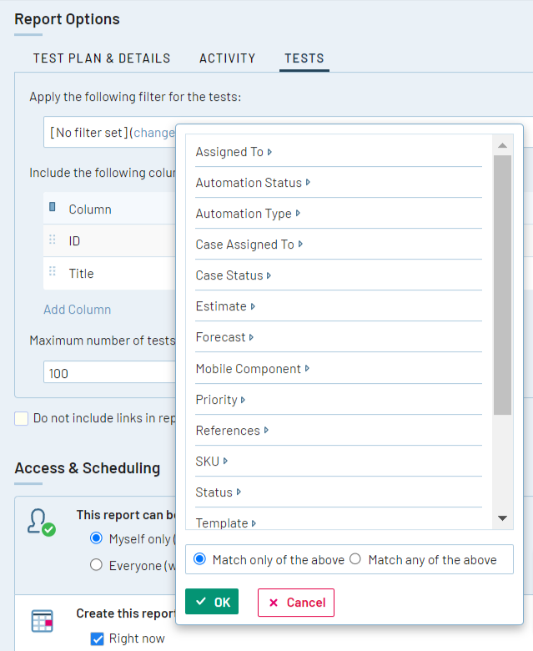
Task: Click the calendar scheduling icon
Action: [x=42, y=621]
